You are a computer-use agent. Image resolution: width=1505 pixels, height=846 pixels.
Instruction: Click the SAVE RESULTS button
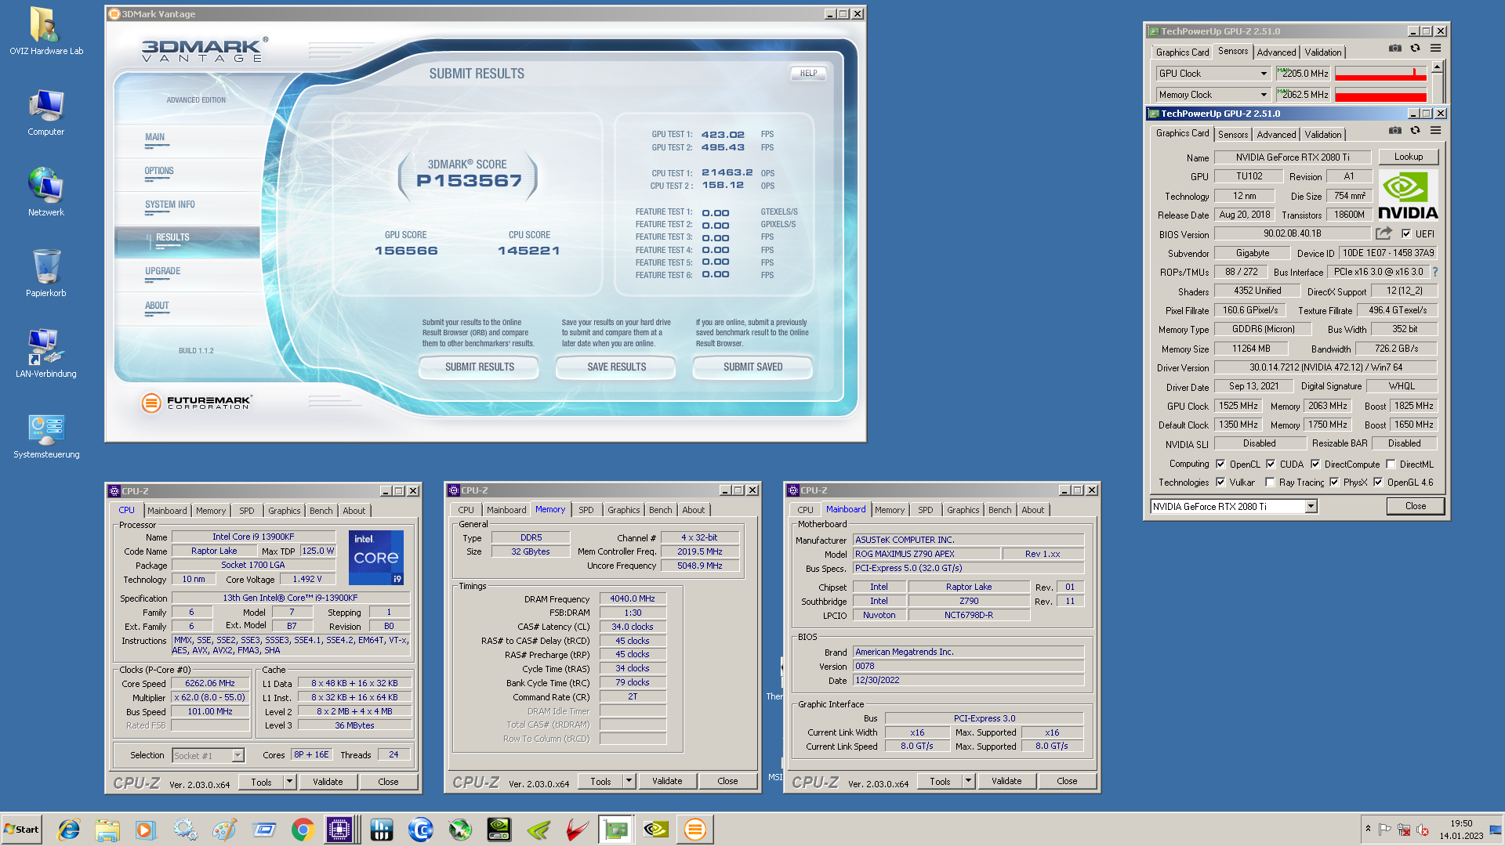tap(617, 367)
